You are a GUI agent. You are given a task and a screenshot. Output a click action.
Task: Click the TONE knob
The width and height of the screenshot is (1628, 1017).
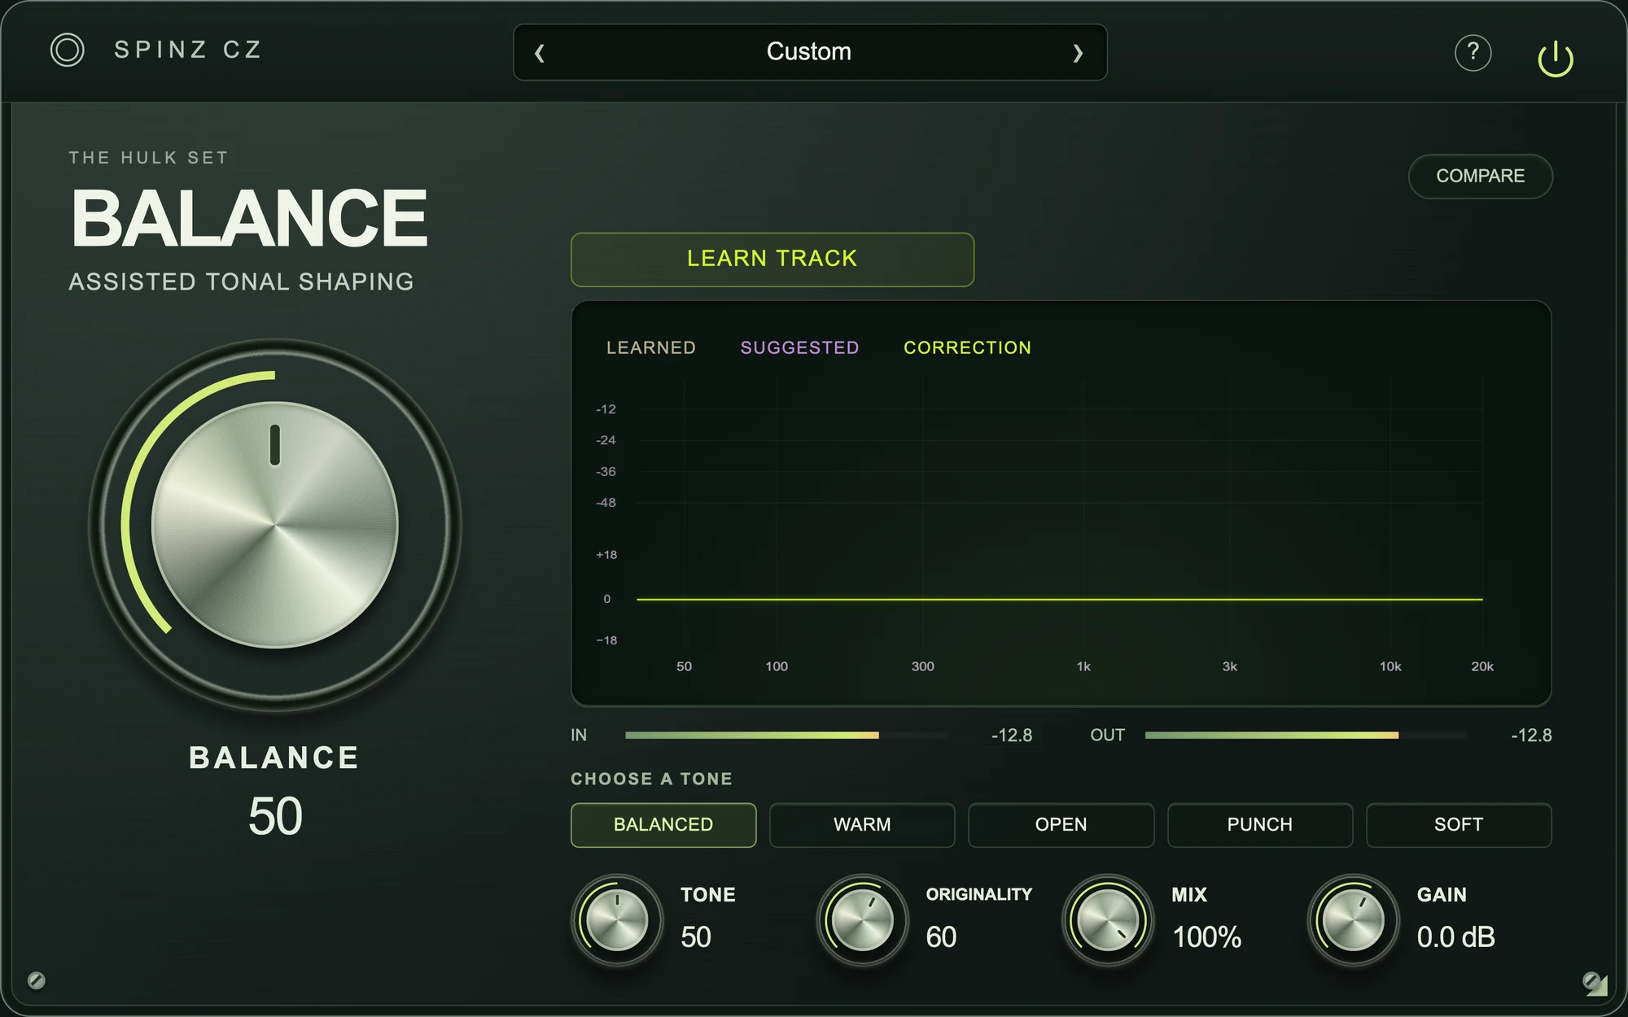coord(617,920)
